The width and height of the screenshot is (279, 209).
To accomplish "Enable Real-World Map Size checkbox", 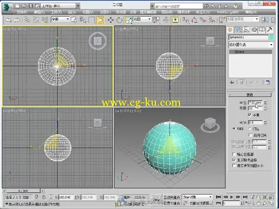I will [x=234, y=165].
